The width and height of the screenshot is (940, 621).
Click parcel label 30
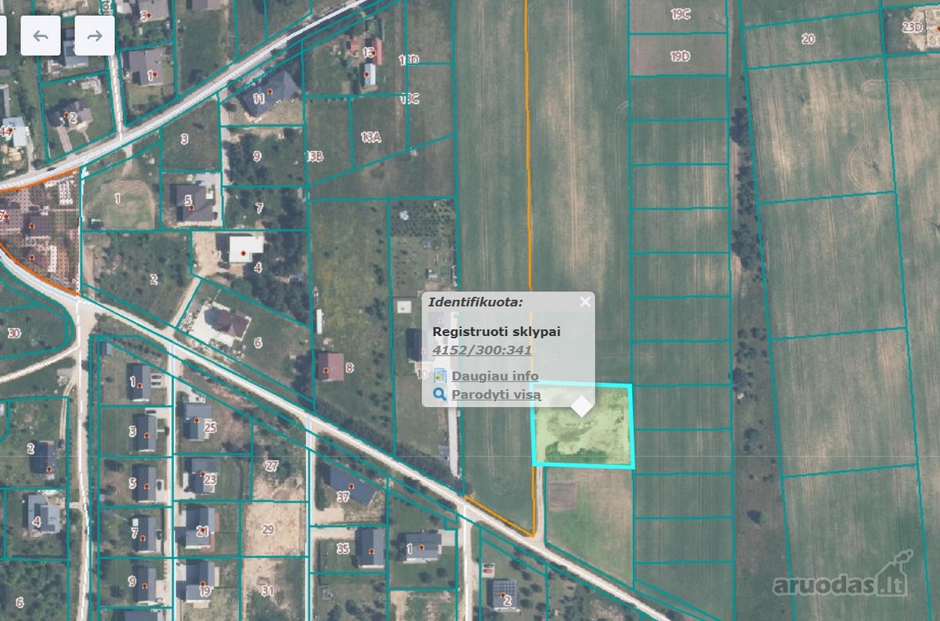13,333
